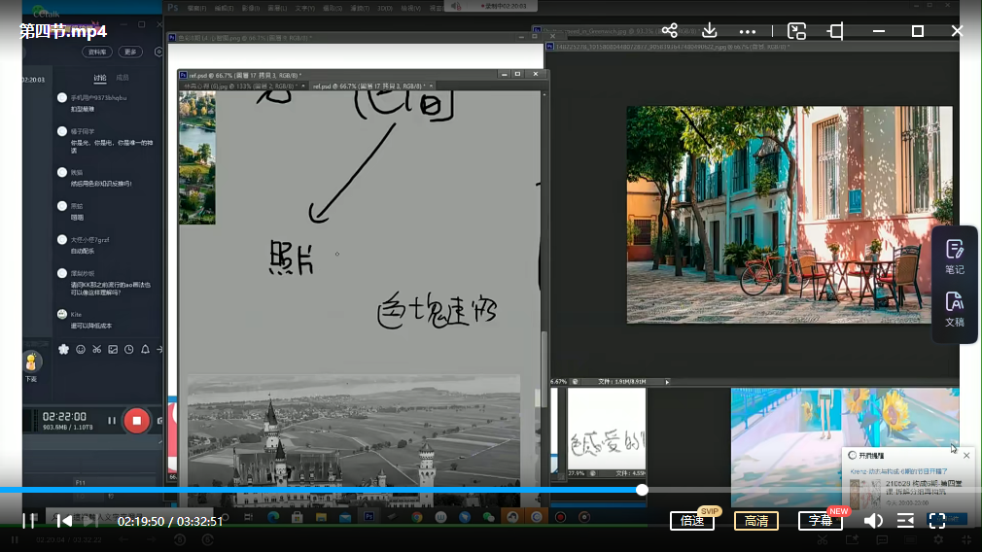Viewport: 982px width, 552px height.
Task: Click the flower gift icon in chat toolbar
Action: [64, 349]
